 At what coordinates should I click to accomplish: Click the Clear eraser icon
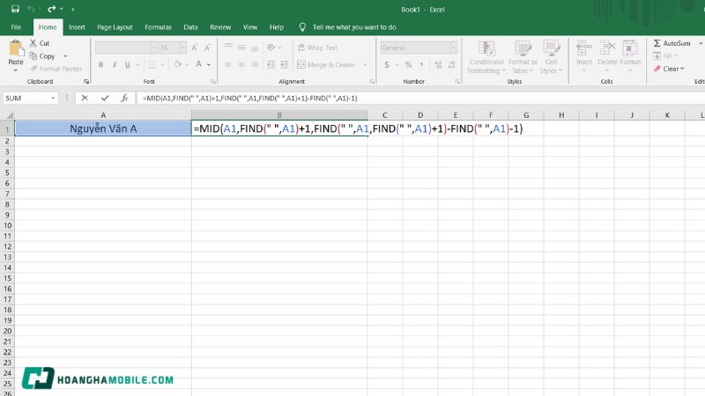coord(657,69)
